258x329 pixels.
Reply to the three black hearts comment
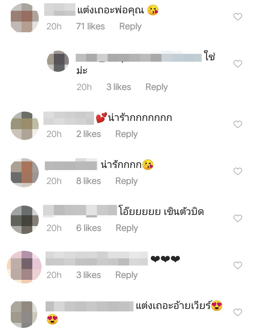[x=126, y=275]
